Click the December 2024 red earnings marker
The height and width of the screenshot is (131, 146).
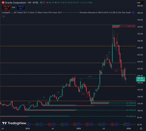(75, 124)
